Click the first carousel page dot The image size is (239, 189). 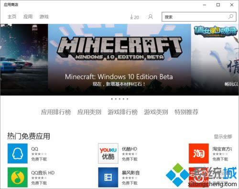click(112, 99)
